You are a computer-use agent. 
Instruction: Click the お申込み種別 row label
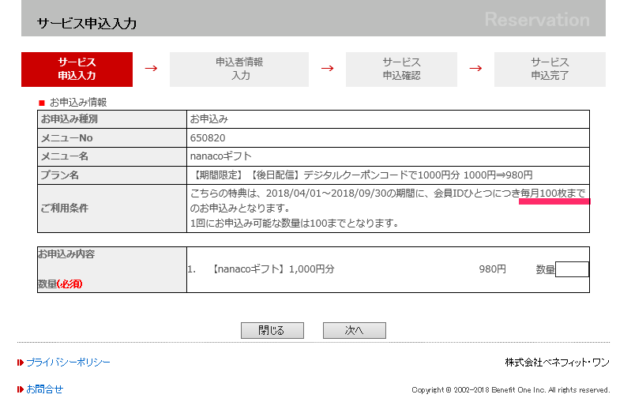[69, 119]
